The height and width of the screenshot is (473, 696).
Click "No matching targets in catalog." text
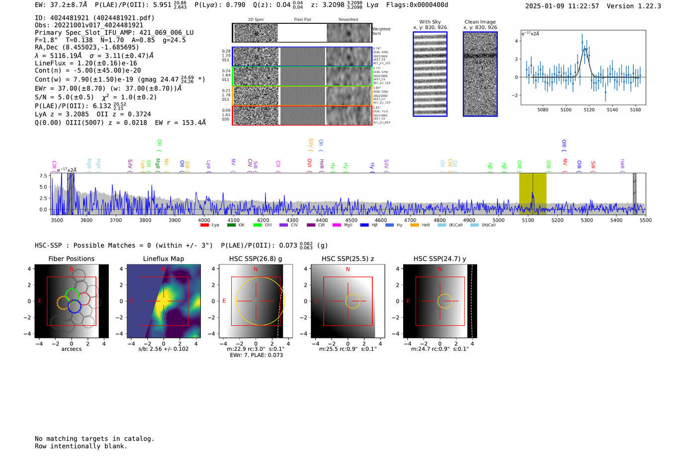click(x=94, y=439)
